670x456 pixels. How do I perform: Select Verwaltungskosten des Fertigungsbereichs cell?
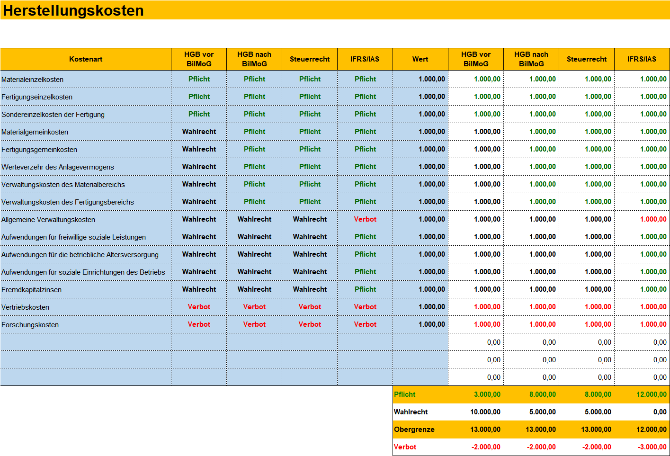[x=86, y=202]
